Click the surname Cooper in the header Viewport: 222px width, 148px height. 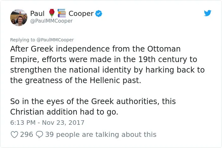(81, 14)
